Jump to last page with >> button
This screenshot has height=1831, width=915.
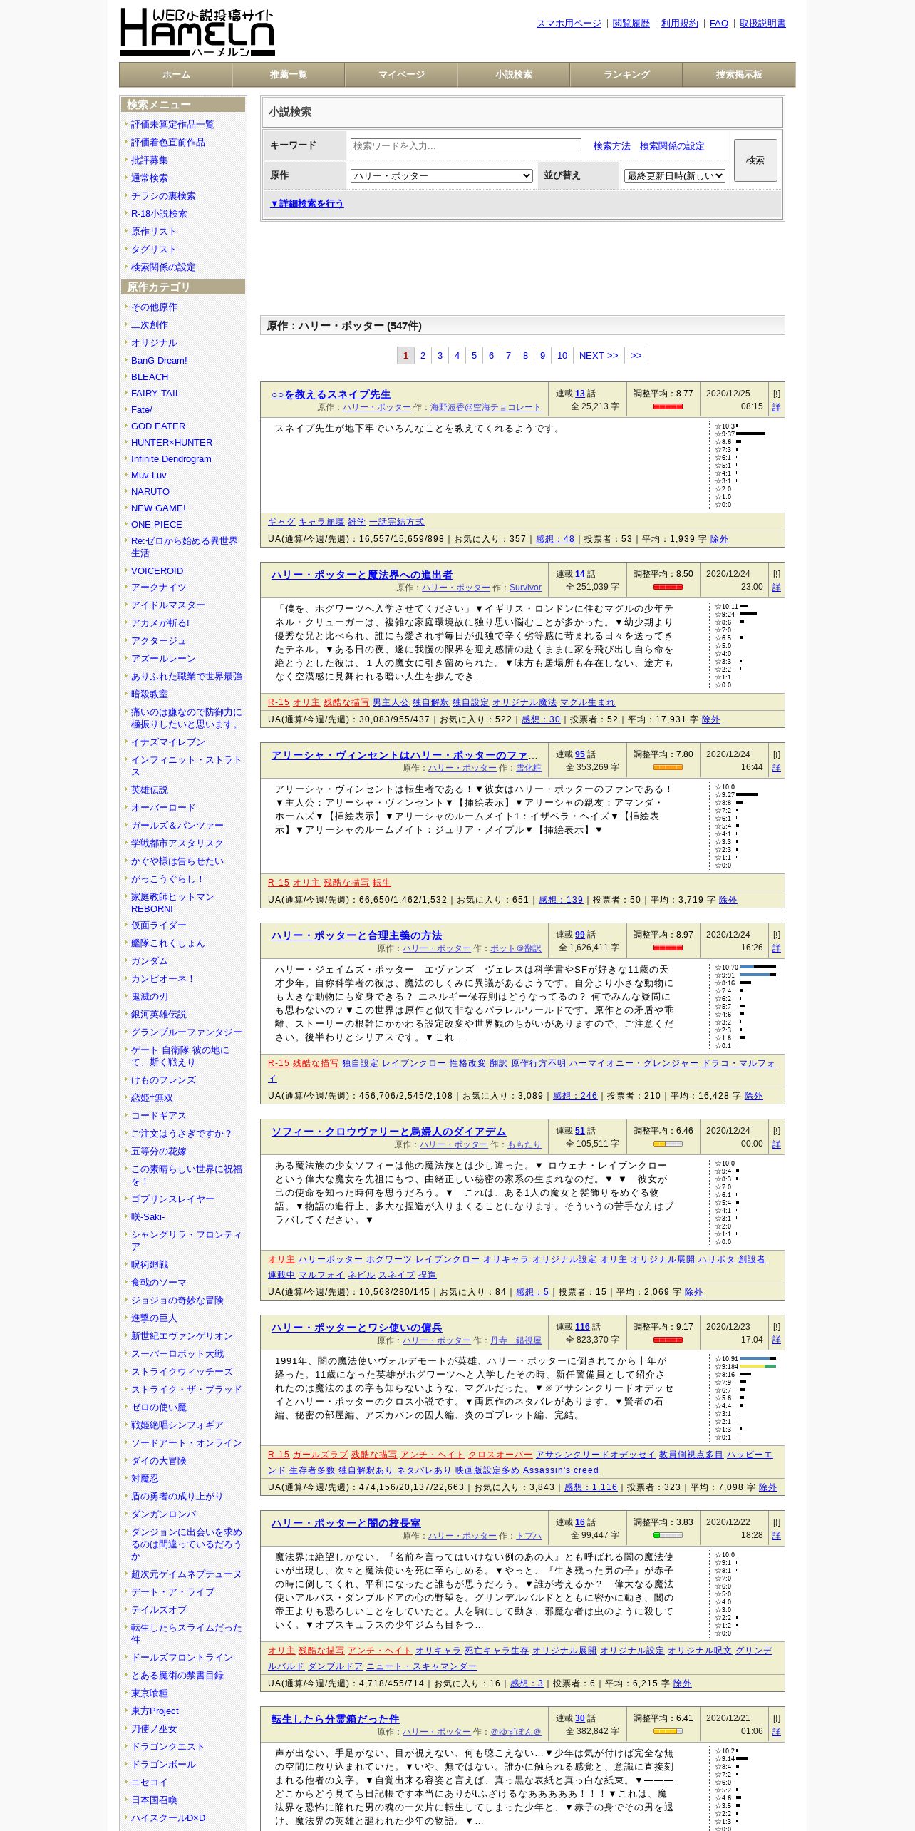636,355
